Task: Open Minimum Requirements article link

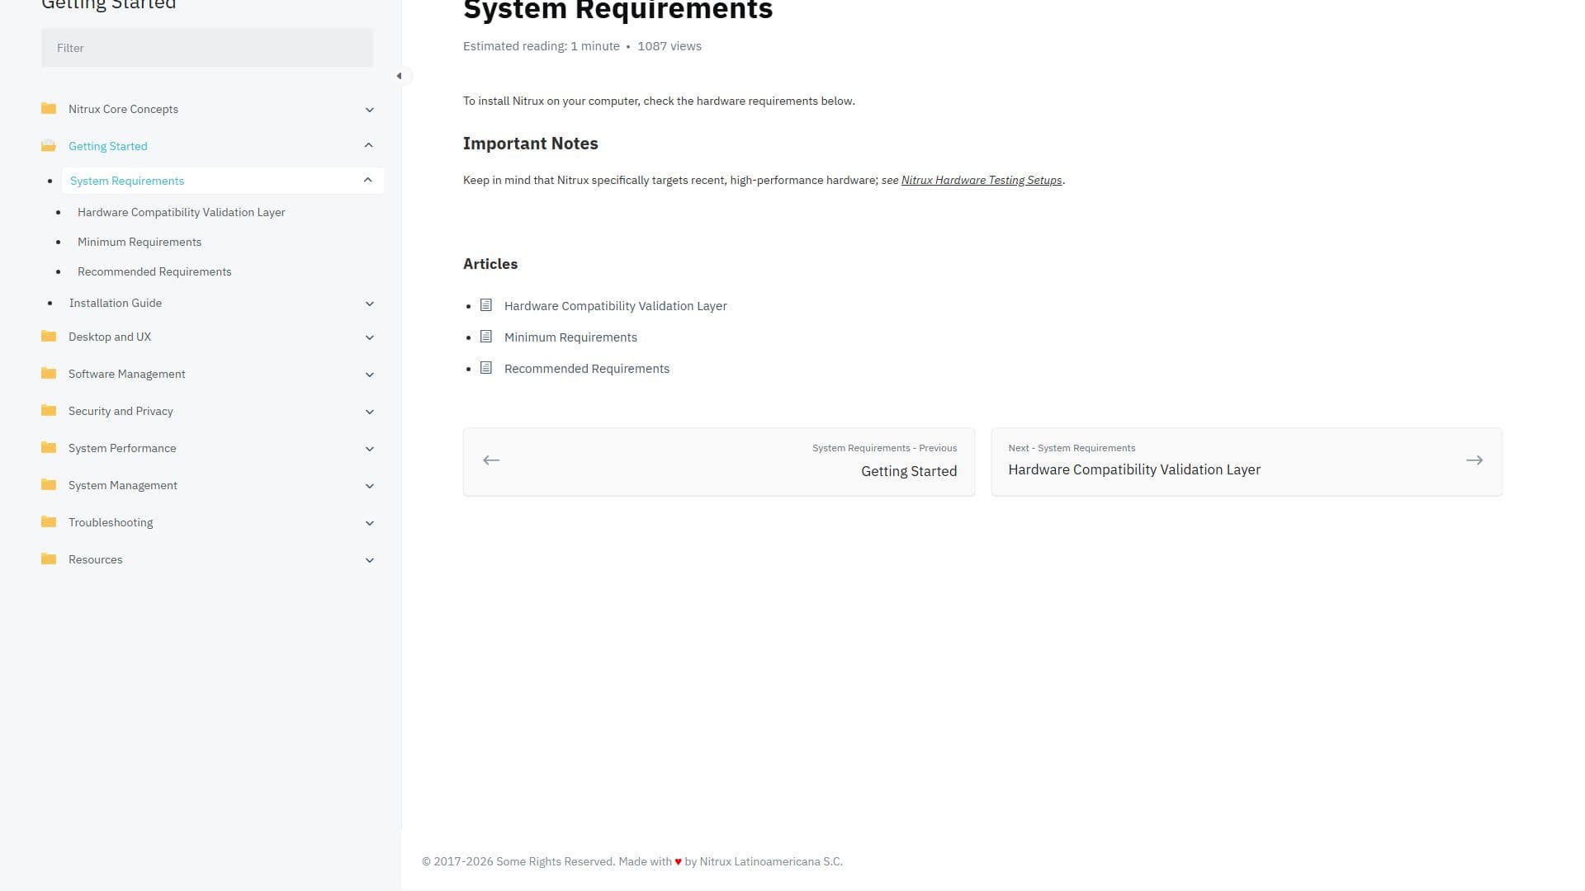Action: [570, 337]
